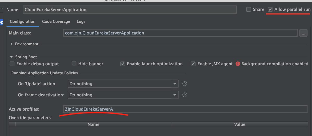The image size is (312, 136).
Task: Open the On 'Update' action dropdown
Action: coord(123,84)
